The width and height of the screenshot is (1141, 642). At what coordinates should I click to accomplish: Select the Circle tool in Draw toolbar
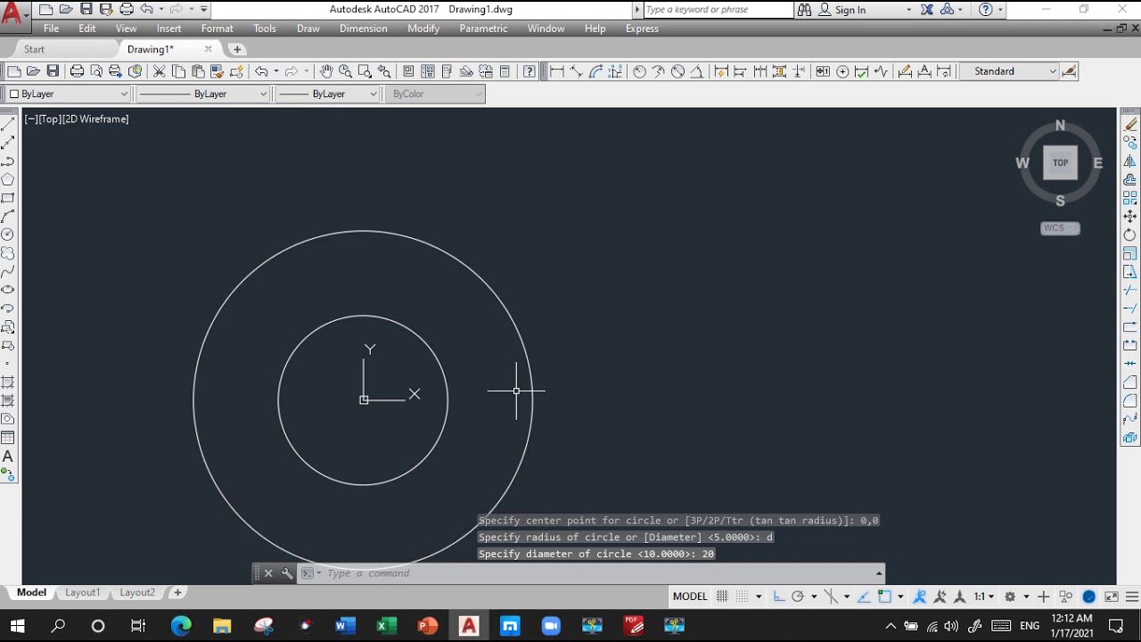click(8, 235)
